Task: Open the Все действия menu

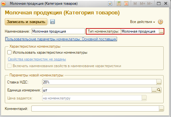Action: click(143, 22)
